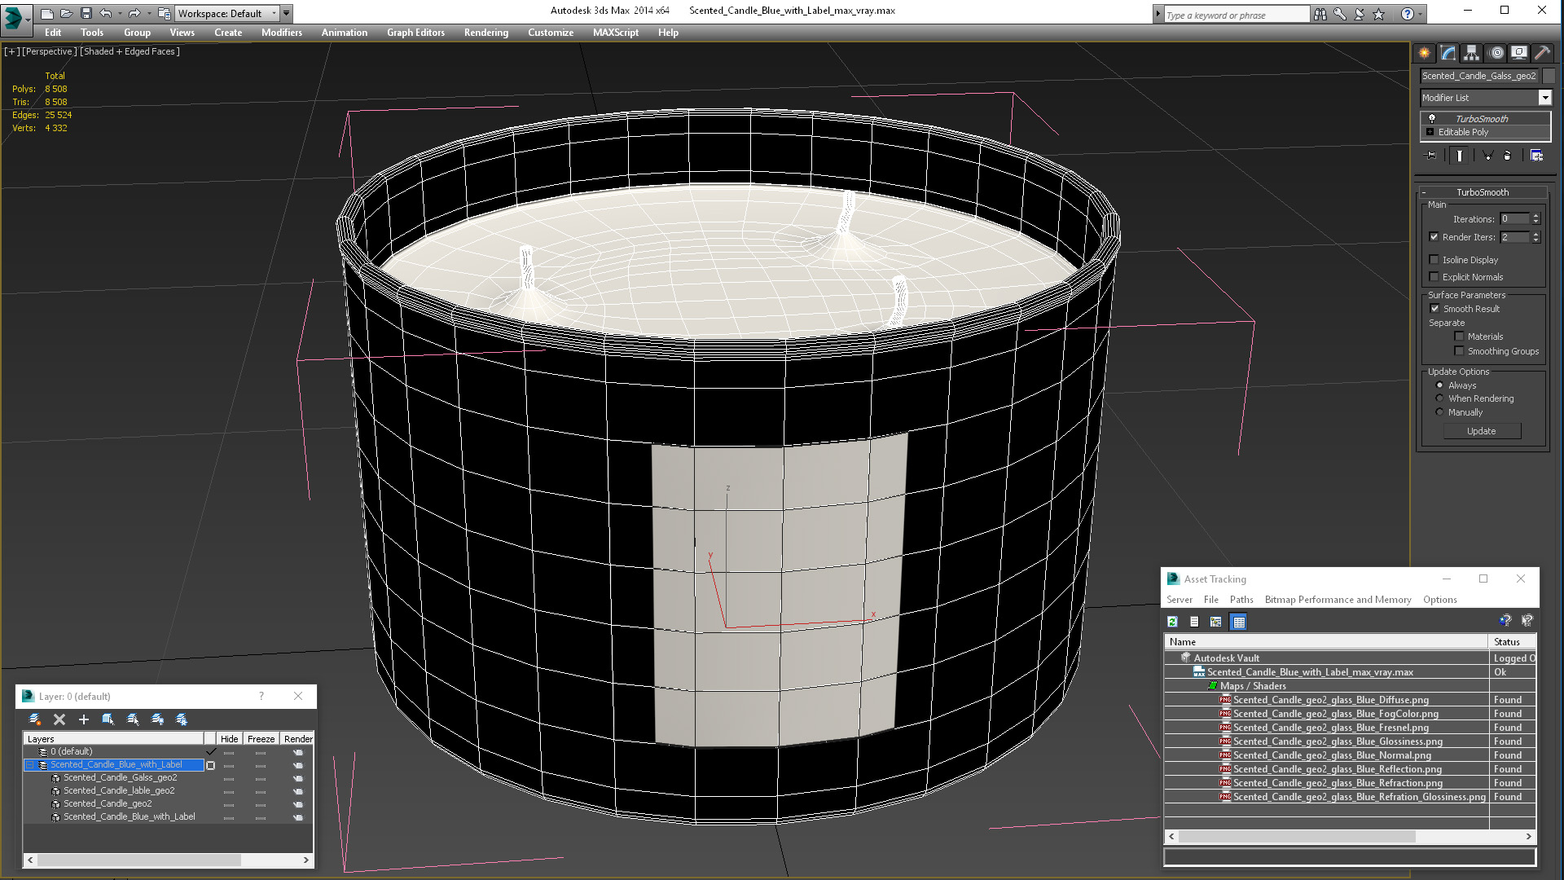Click the Iterations value field
Viewport: 1564px width, 880px height.
[1514, 219]
